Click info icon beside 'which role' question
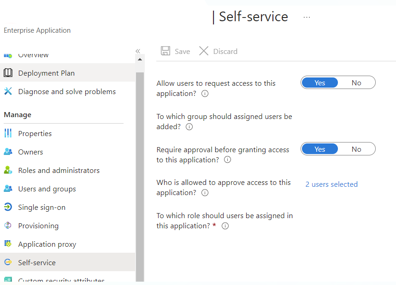 click(x=225, y=226)
